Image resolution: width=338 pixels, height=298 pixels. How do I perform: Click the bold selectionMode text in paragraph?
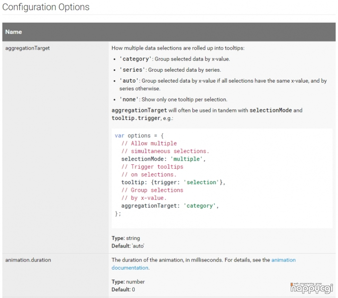point(271,110)
